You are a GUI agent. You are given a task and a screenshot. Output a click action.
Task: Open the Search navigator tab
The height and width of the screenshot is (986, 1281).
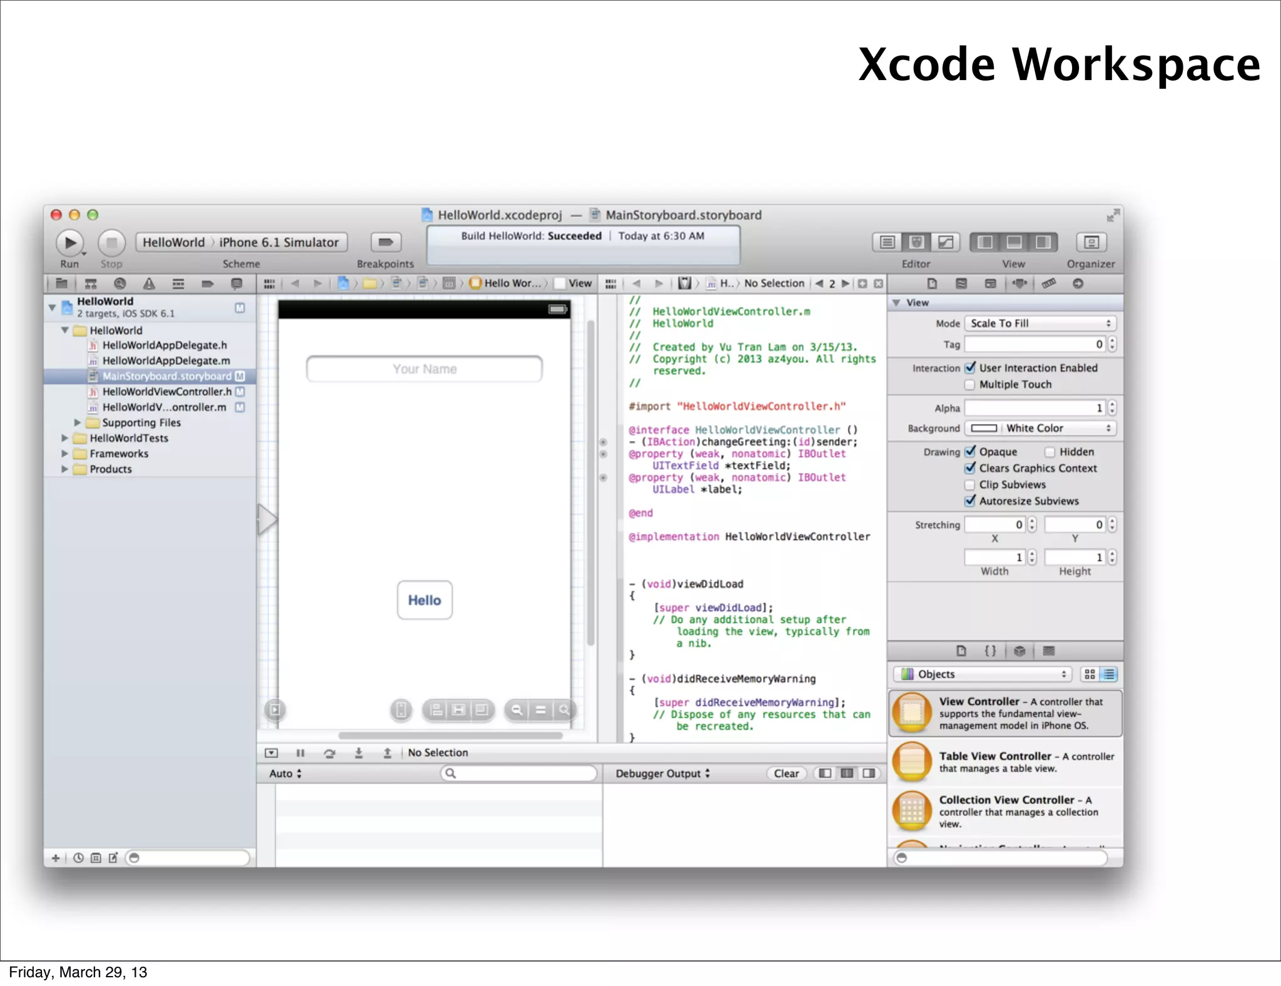[x=120, y=283]
